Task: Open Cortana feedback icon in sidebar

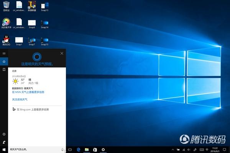Action: point(4,142)
